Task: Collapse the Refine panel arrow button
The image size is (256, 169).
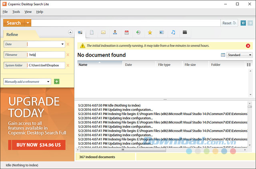Action: tap(70, 32)
